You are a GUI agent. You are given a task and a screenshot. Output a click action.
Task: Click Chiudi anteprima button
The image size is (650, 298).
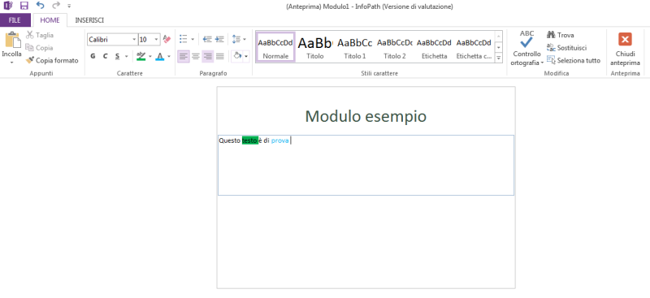coord(625,49)
